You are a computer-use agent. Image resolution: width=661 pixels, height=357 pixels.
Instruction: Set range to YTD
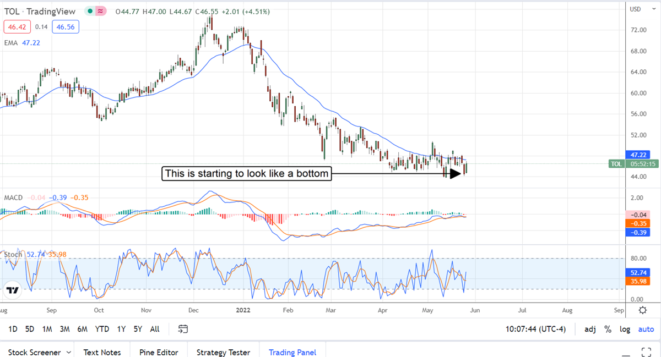pos(102,329)
